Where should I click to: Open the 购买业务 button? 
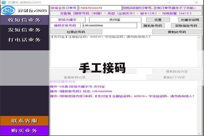[x=24, y=131]
